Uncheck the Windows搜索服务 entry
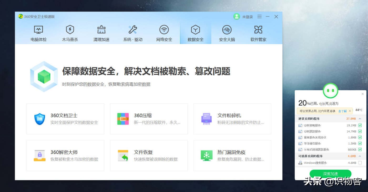Image resolution: width=368 pixels, height=192 pixels. pyautogui.click(x=360, y=163)
